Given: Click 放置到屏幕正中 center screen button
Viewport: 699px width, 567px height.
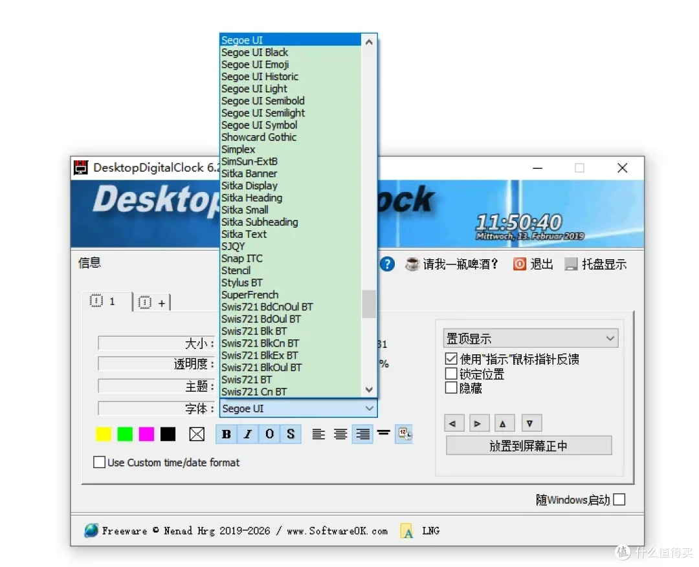Looking at the screenshot, I should [x=529, y=445].
